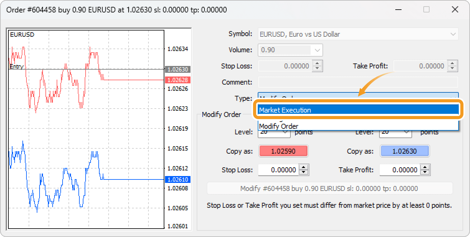Copy the red 1.02590 price as Stop Loss
The height and width of the screenshot is (237, 470).
(283, 151)
